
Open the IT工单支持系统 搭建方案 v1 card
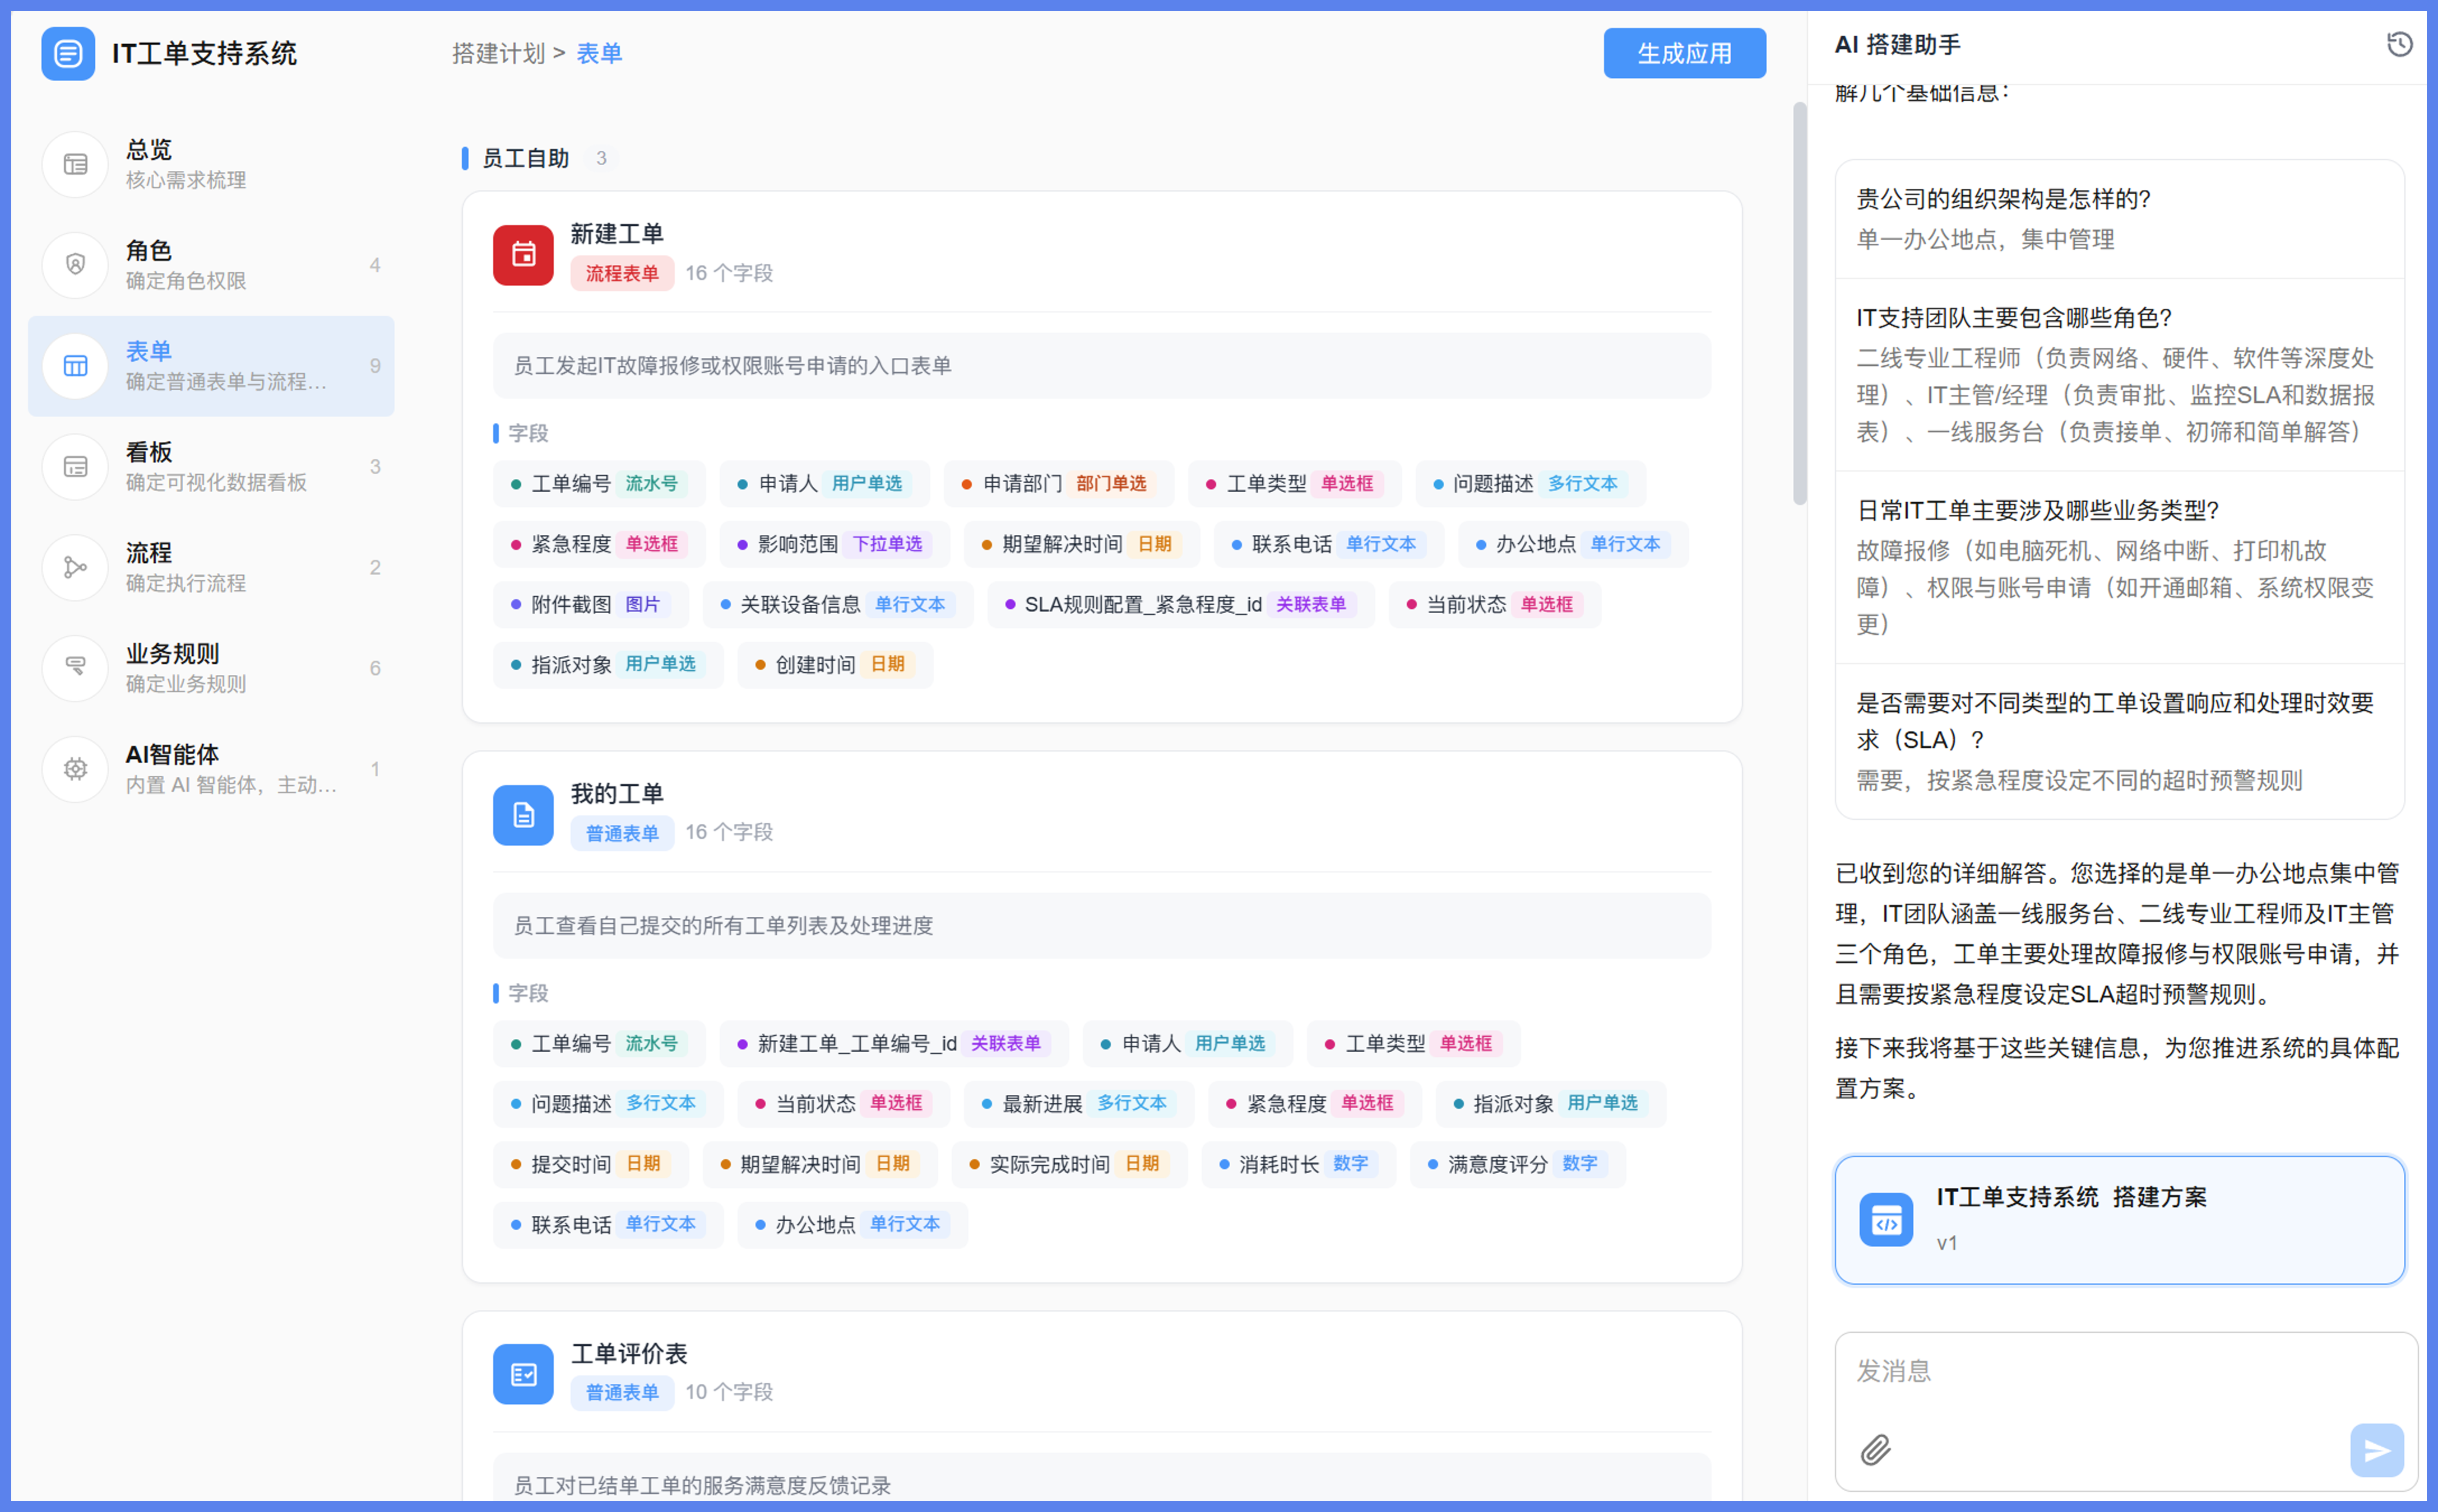tap(2119, 1220)
